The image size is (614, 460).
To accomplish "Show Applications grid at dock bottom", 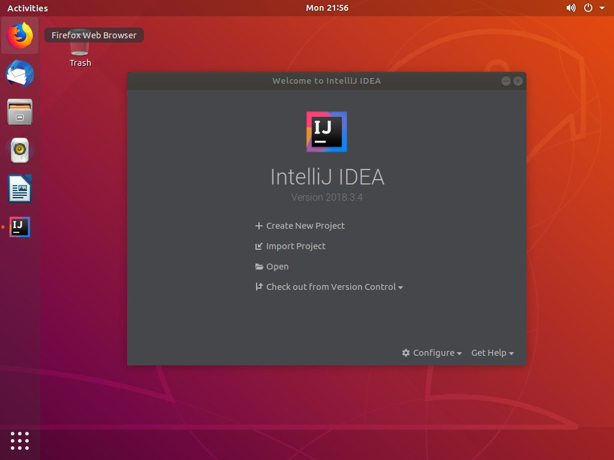I will 20,440.
